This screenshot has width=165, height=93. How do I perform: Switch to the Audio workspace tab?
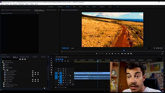click(87, 7)
